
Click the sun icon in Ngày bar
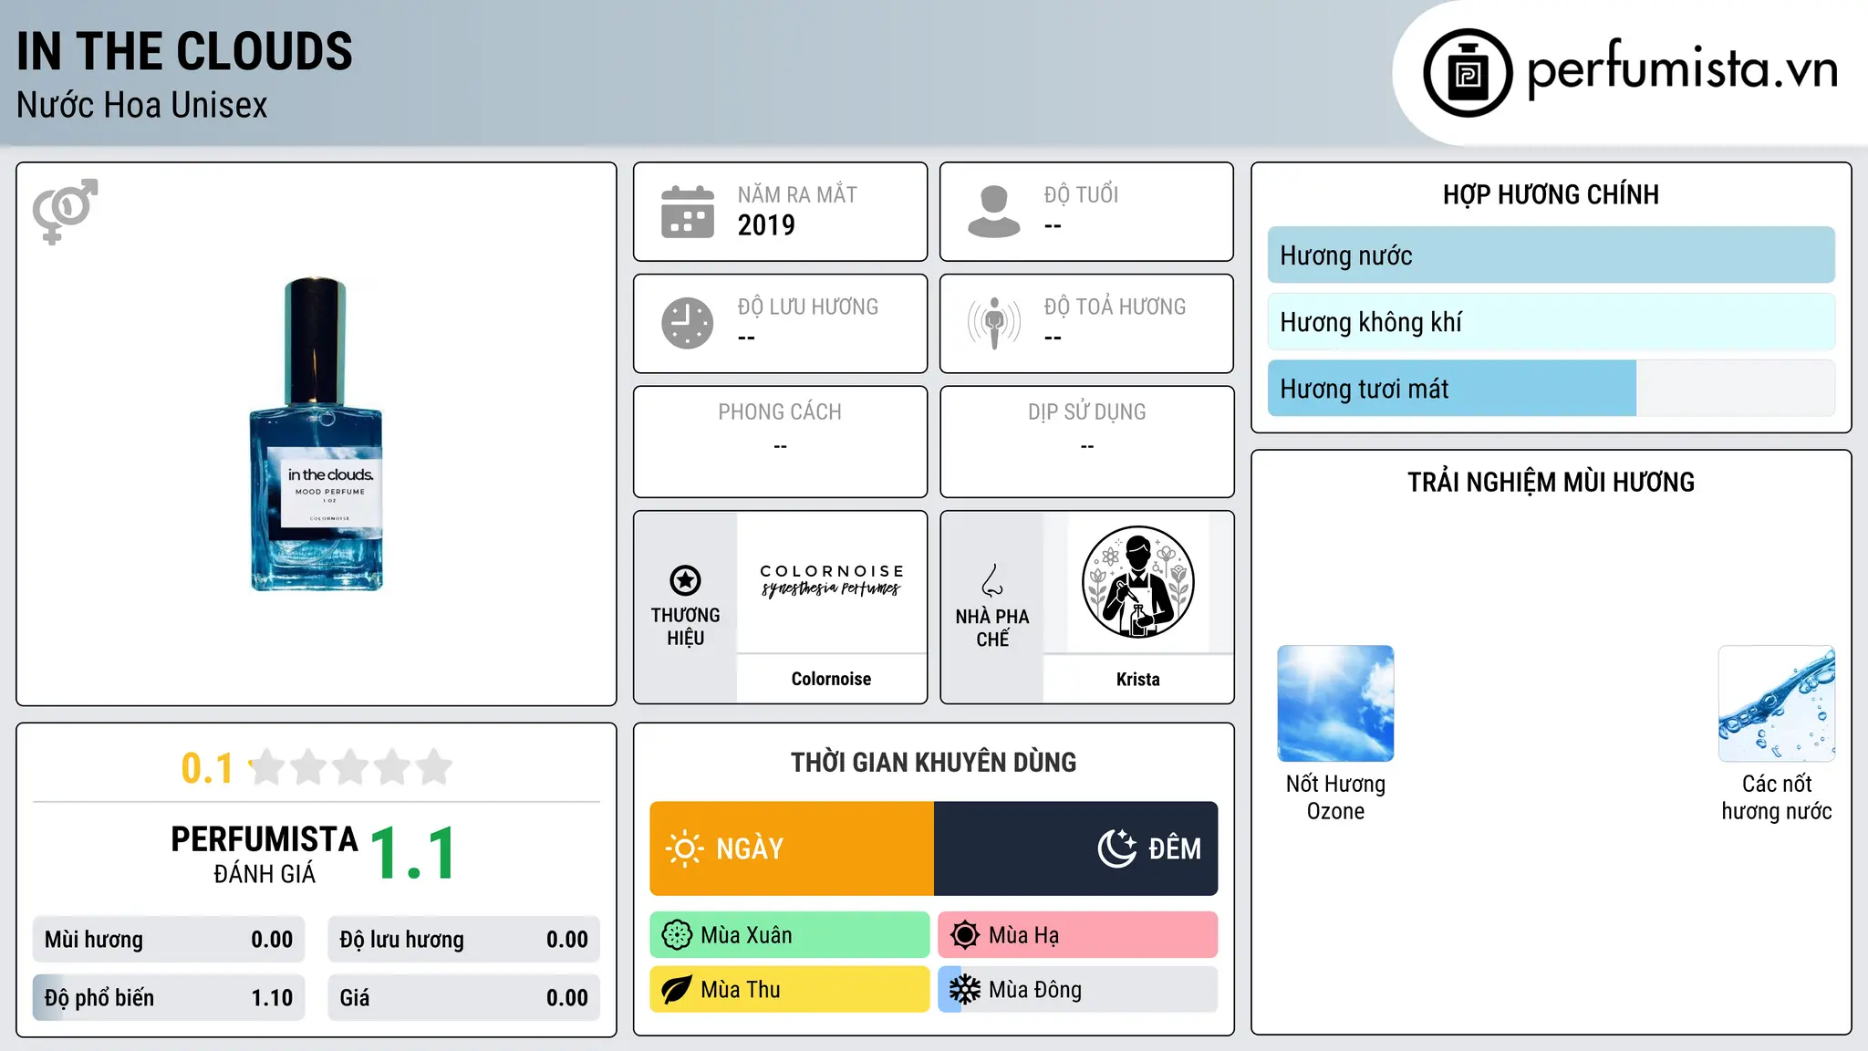coord(684,848)
